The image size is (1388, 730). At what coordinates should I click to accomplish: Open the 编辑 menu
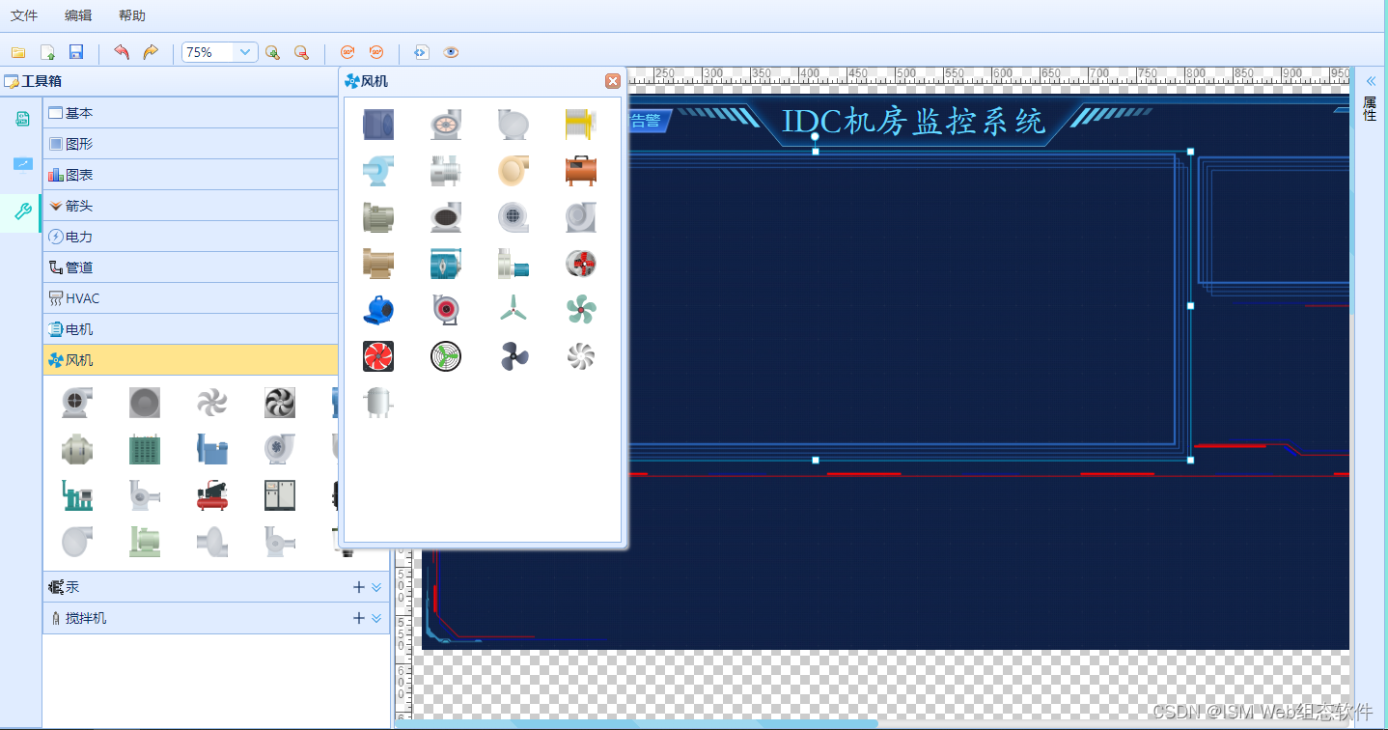[x=78, y=15]
